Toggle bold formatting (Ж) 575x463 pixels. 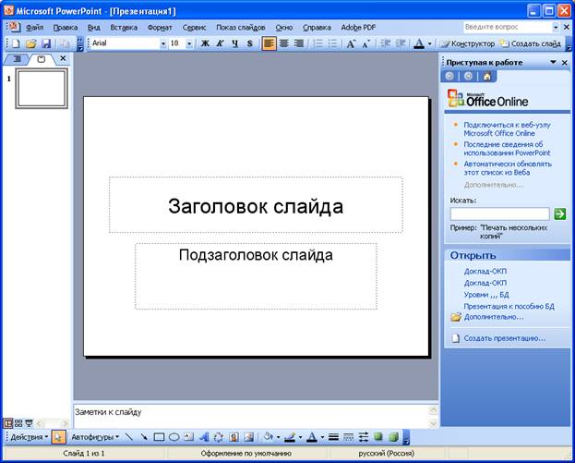[x=205, y=43]
